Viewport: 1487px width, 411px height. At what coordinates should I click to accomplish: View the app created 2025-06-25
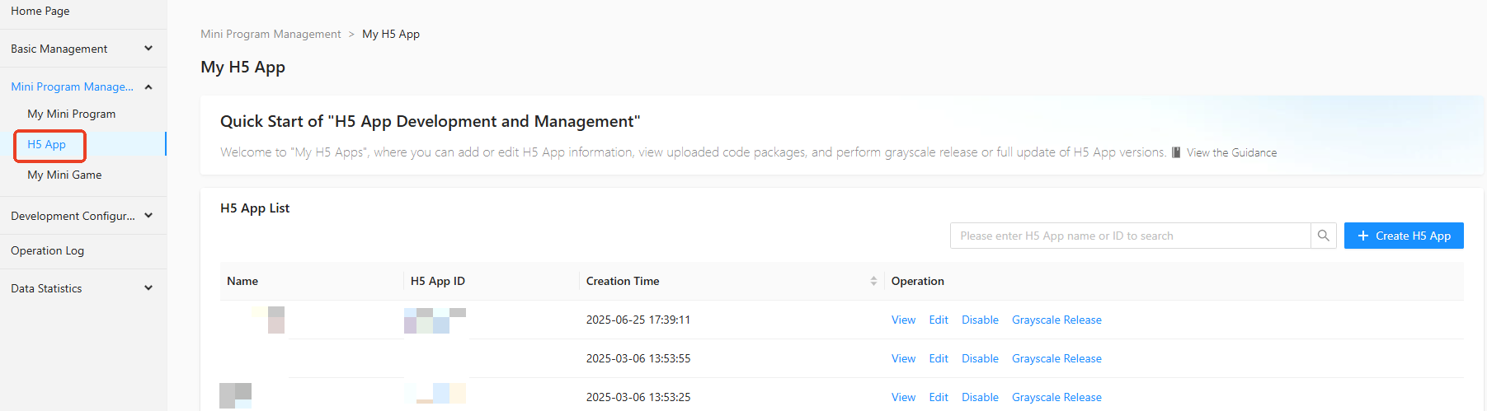click(903, 320)
